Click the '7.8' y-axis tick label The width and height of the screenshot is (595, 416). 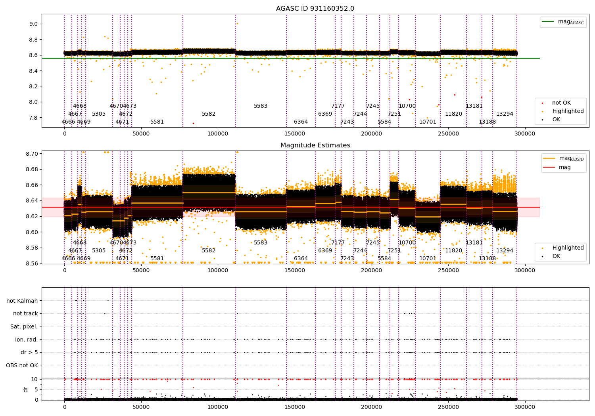[34, 118]
